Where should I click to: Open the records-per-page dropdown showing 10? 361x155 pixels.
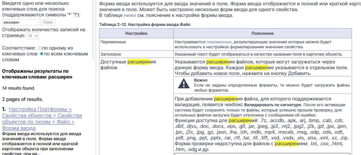pyautogui.click(x=33, y=36)
